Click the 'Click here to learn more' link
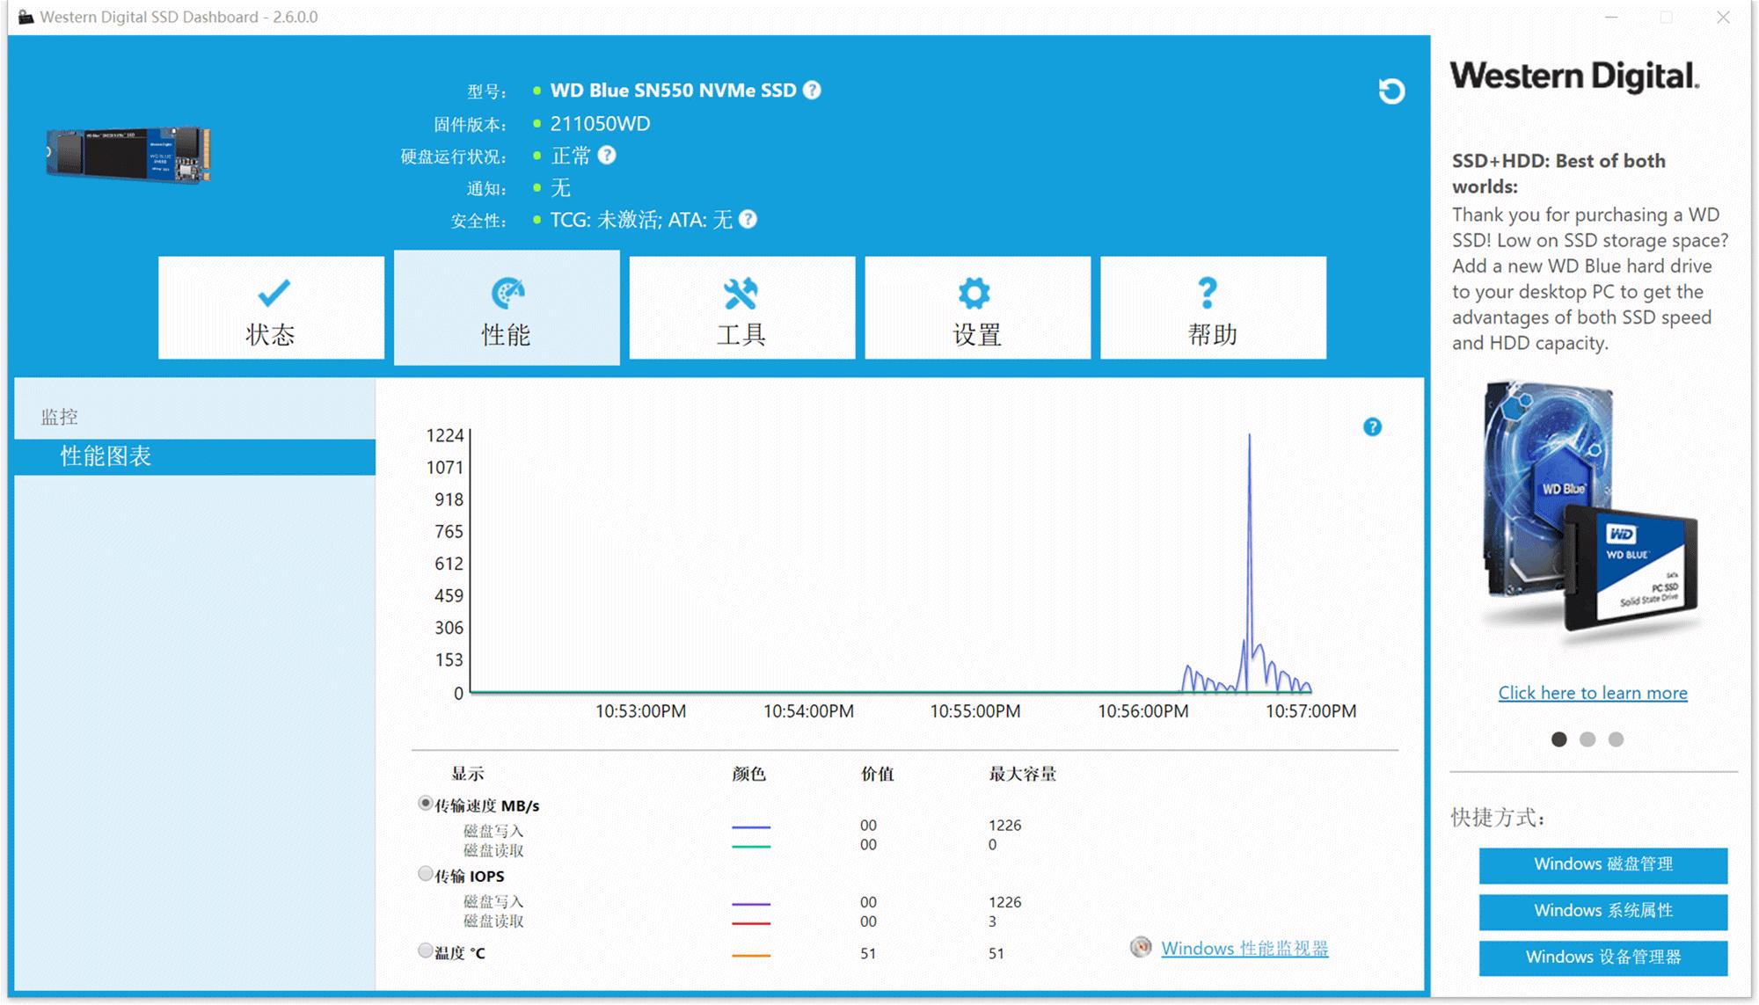Image resolution: width=1759 pixels, height=1005 pixels. click(1592, 693)
